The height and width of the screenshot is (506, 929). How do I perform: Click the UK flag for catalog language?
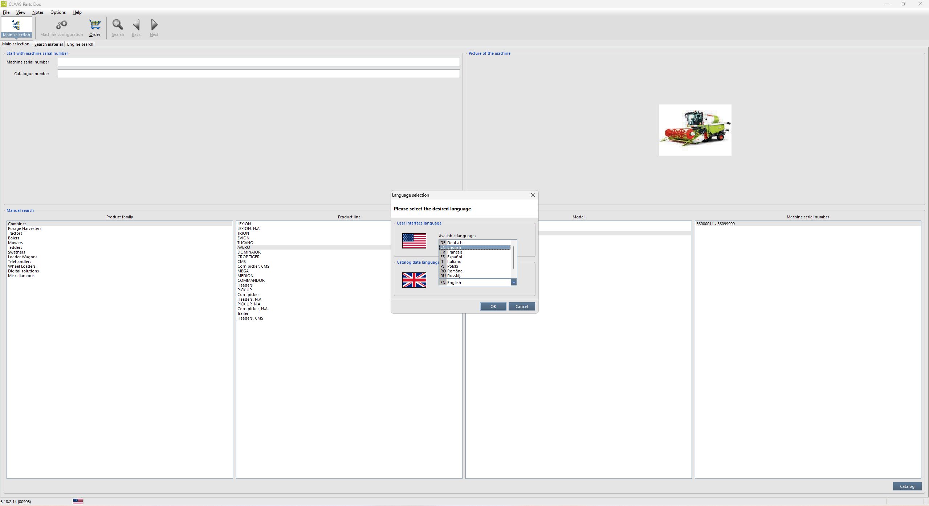pyautogui.click(x=414, y=280)
